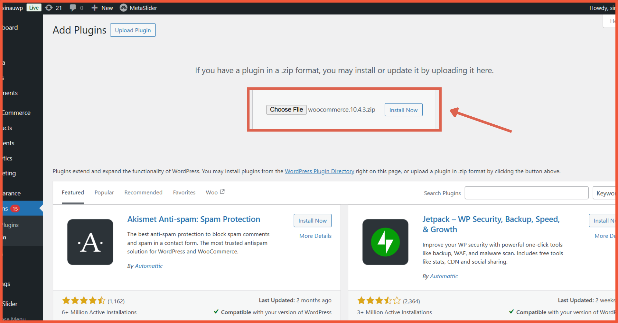Click into the Search Plugins field
This screenshot has height=323, width=618.
[527, 193]
